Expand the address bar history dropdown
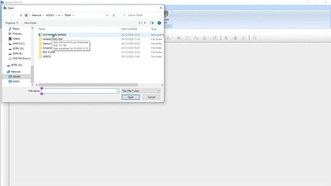The width and height of the screenshot is (331, 186). pyautogui.click(x=107, y=15)
